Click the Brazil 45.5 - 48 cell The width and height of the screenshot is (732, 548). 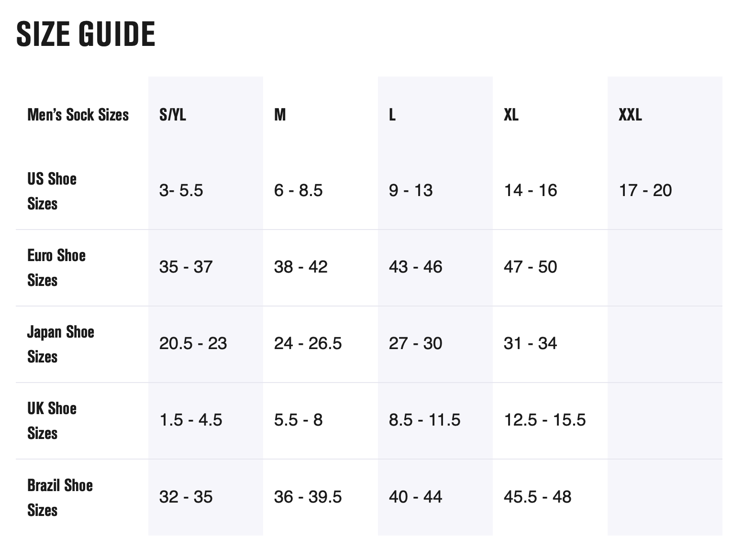pos(537,497)
